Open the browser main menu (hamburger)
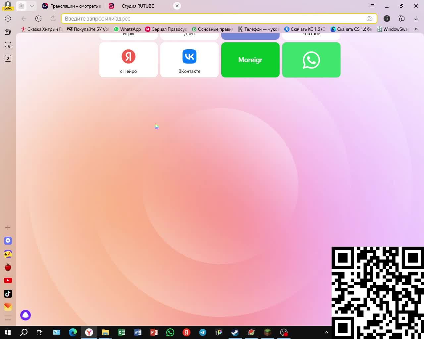Viewport: 424px width, 339px height. pyautogui.click(x=372, y=6)
